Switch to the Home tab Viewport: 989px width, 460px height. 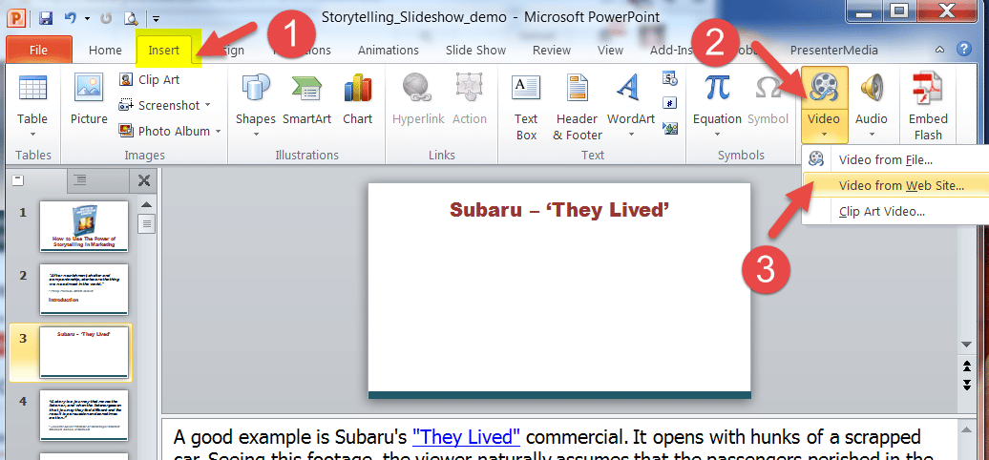click(105, 51)
